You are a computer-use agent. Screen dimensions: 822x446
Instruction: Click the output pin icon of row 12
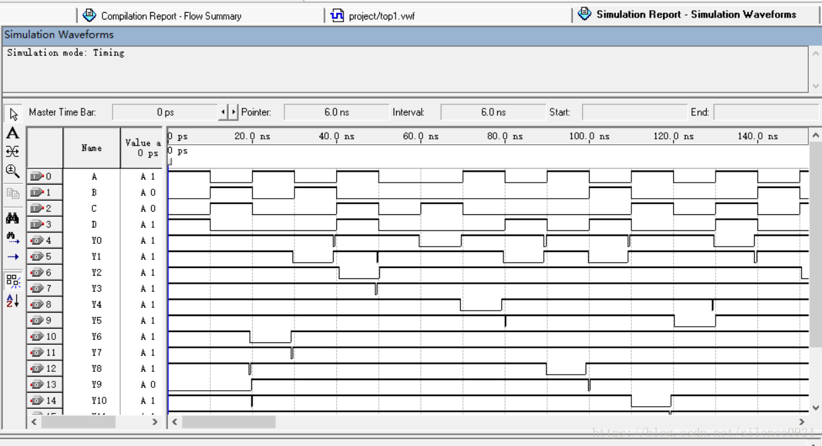coord(37,369)
